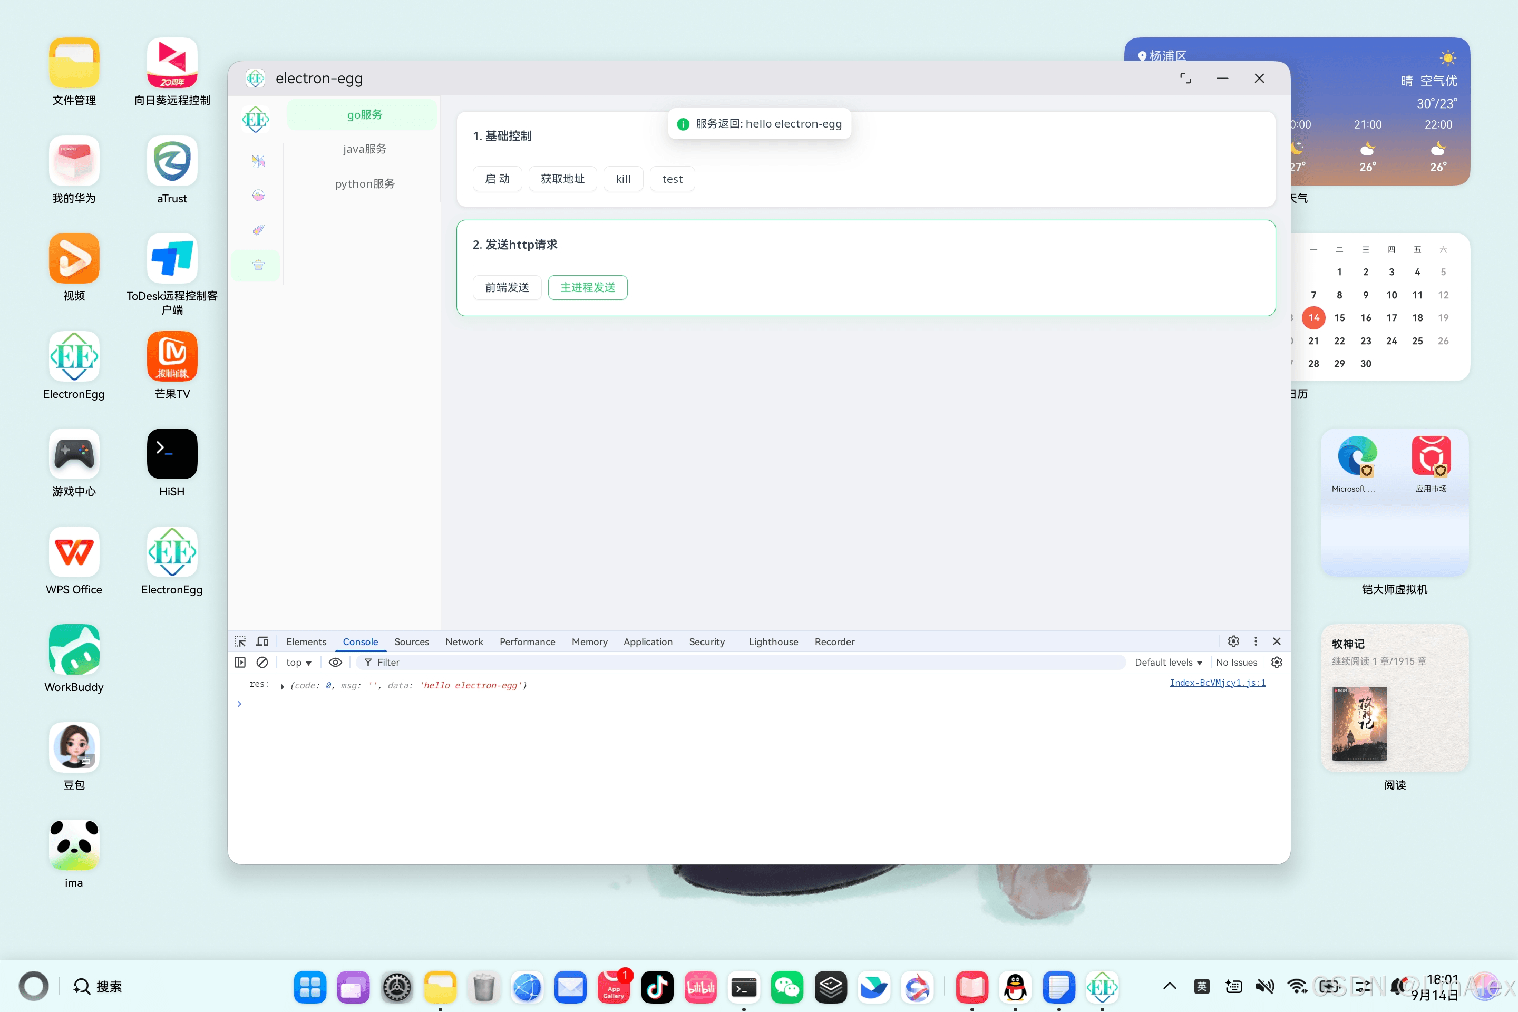
Task: Open the Index-BcVMjcy1.js:1 source link
Action: click(1217, 683)
